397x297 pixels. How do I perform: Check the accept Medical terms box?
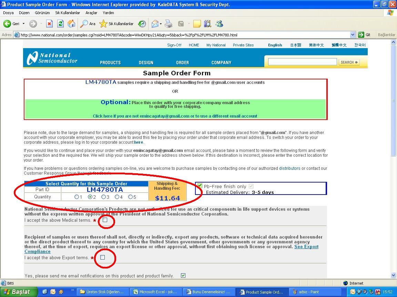coord(105,220)
